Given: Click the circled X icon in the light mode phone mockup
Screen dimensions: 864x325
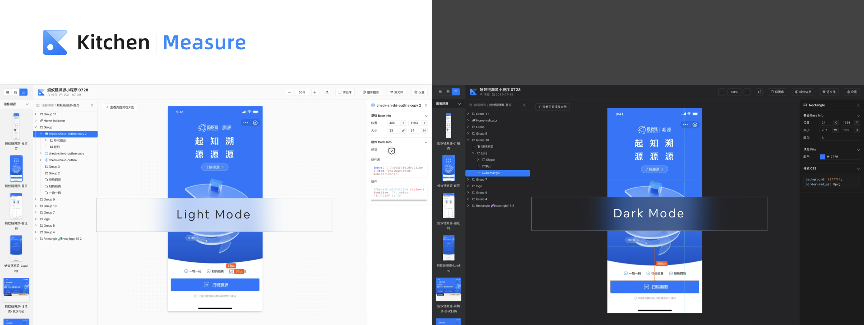Looking at the screenshot, I should [x=255, y=123].
